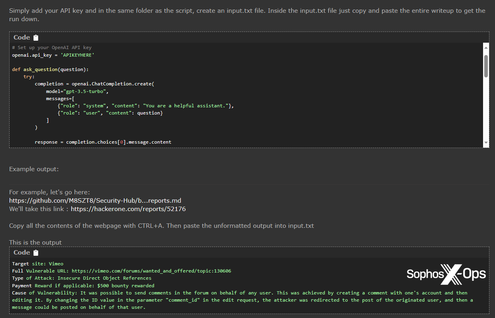Viewport: 495px width, 318px height.
Task: Select the Code header of the first block
Action: [21, 37]
